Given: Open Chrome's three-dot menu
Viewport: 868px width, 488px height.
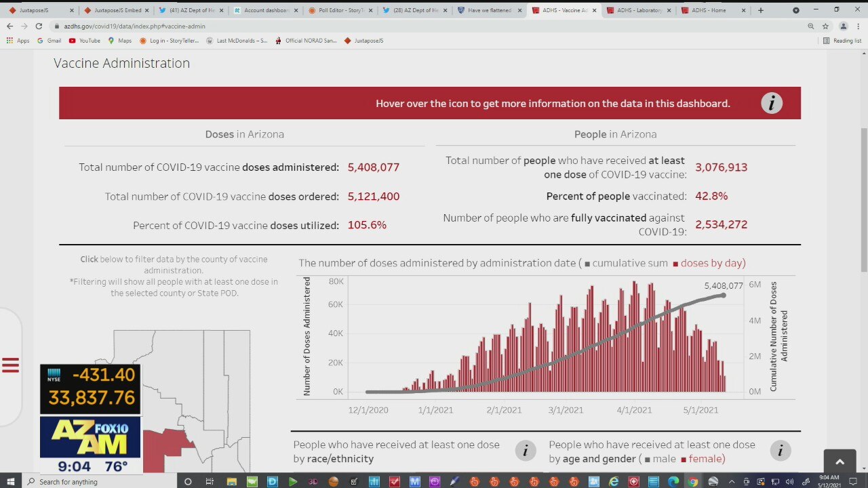Looking at the screenshot, I should click(x=858, y=26).
